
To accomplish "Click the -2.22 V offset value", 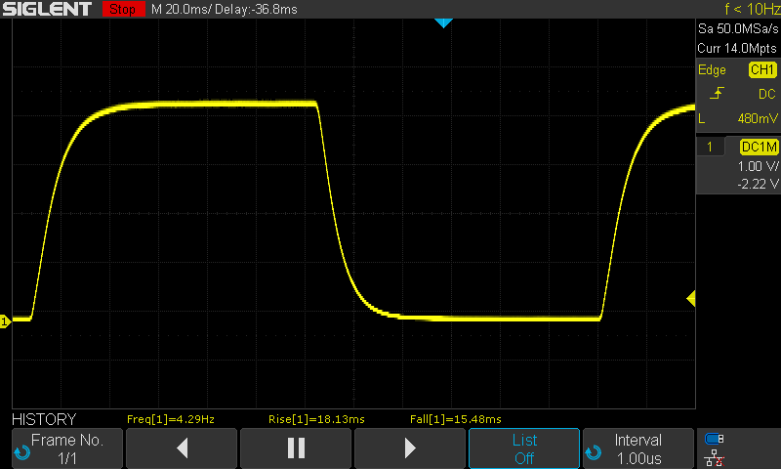I will point(758,185).
